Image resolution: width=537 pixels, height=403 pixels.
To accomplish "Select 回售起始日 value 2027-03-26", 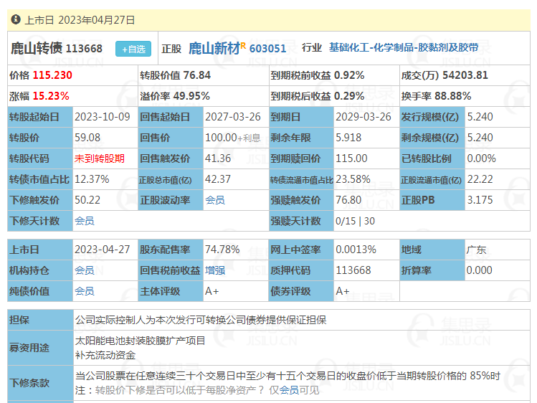I will (233, 117).
